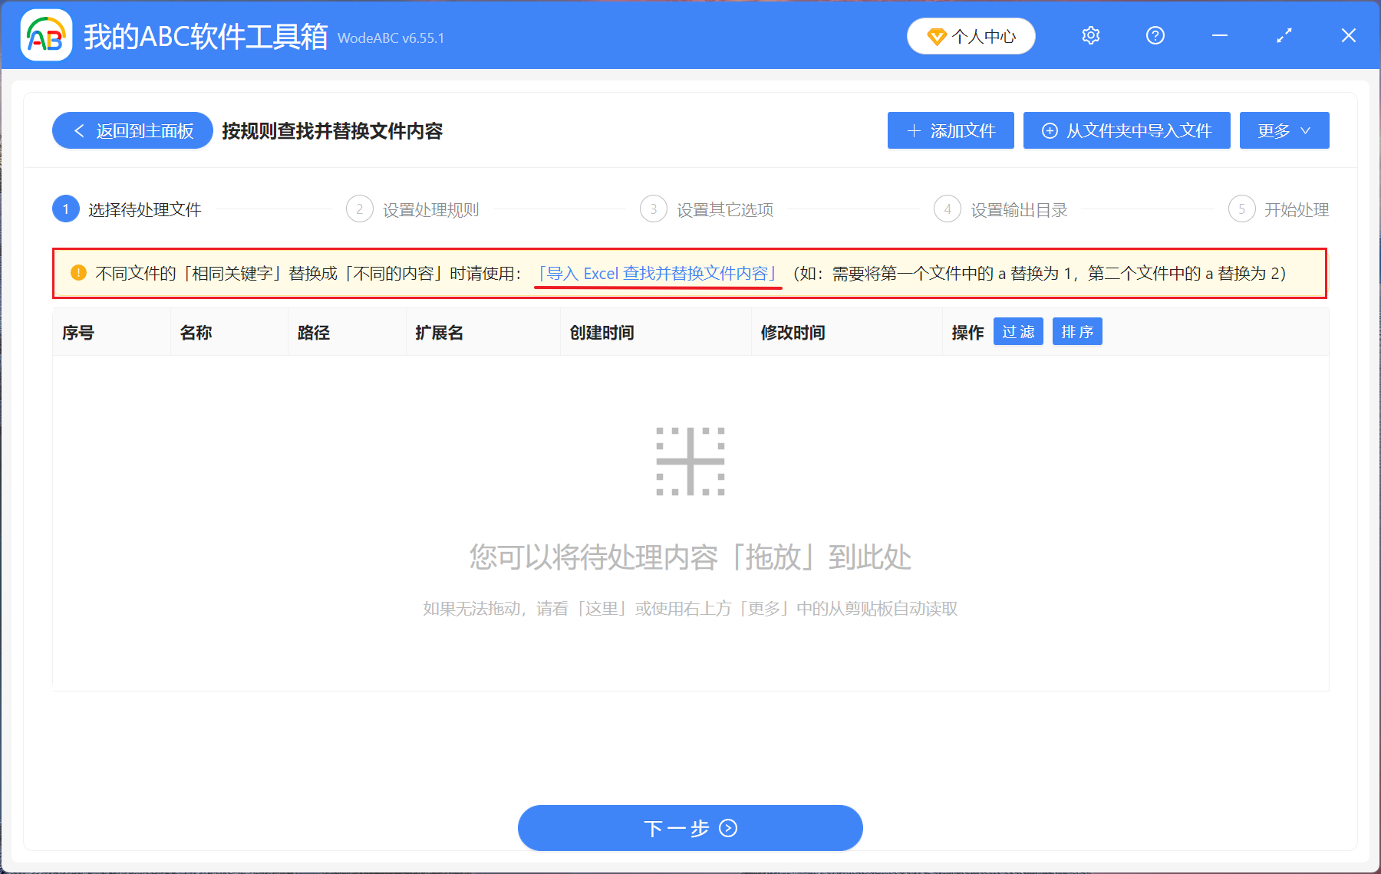Open 个人中心 with the diamond icon
1381x874 pixels.
point(971,35)
